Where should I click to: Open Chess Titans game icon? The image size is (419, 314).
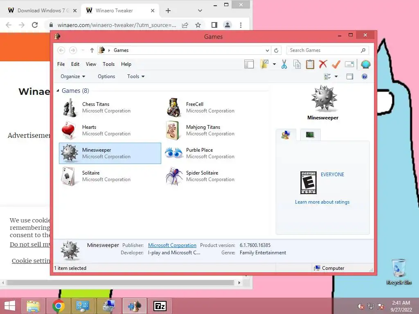pos(70,108)
